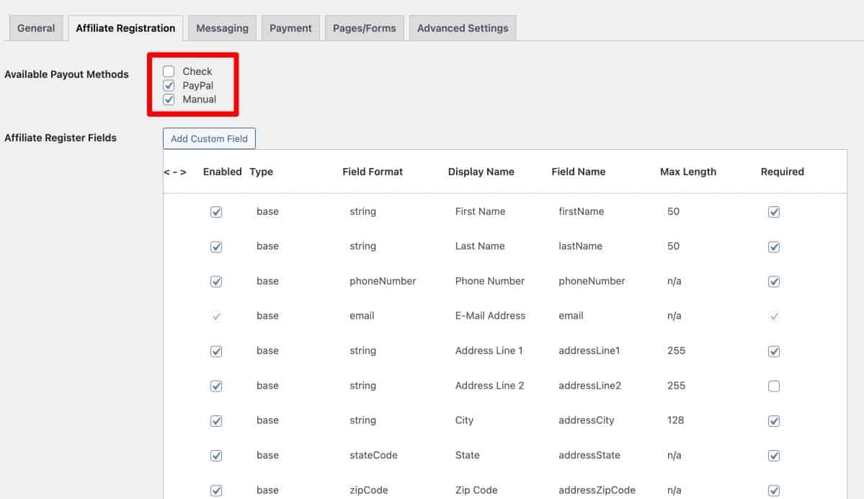Toggle Enabled checkbox for Phone Number row
This screenshot has height=499, width=864.
[216, 281]
